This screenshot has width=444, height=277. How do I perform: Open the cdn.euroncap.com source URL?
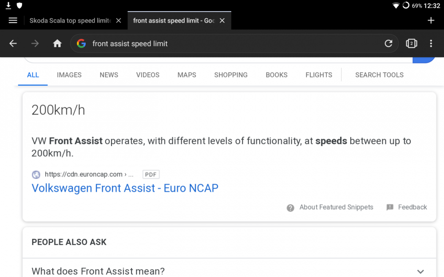[89, 174]
